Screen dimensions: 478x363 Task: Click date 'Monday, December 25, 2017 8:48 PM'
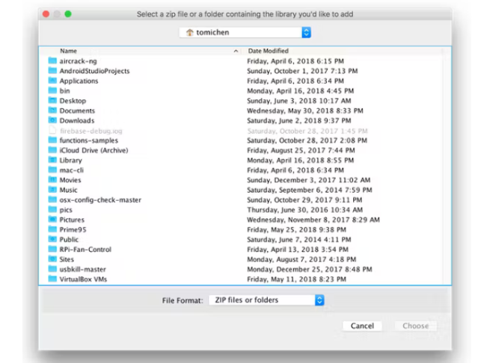[310, 270]
